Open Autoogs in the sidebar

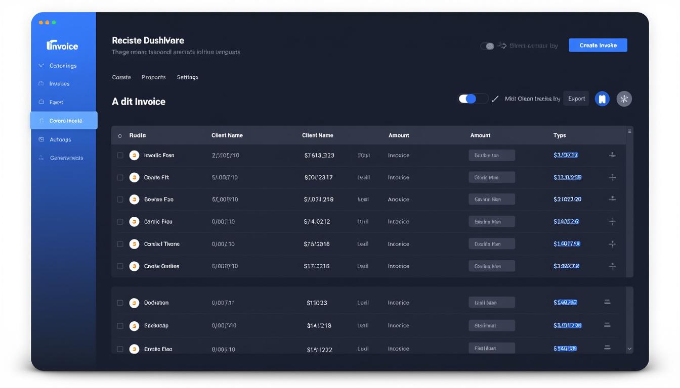[x=60, y=139]
